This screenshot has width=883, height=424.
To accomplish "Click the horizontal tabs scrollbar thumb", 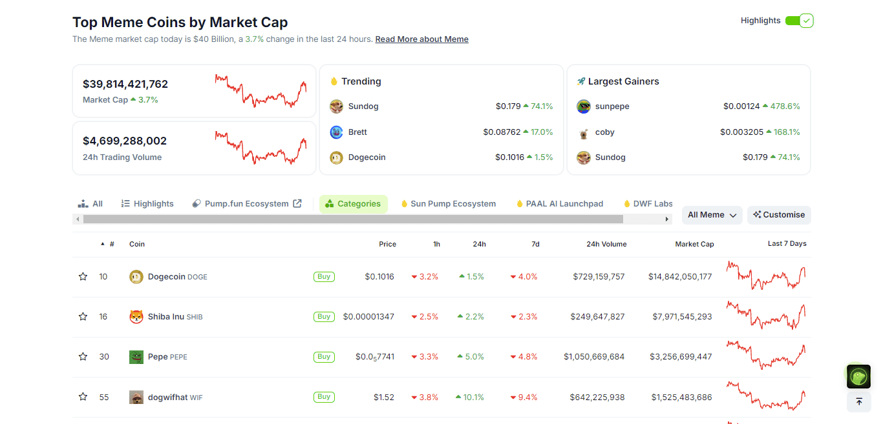I will pyautogui.click(x=353, y=219).
